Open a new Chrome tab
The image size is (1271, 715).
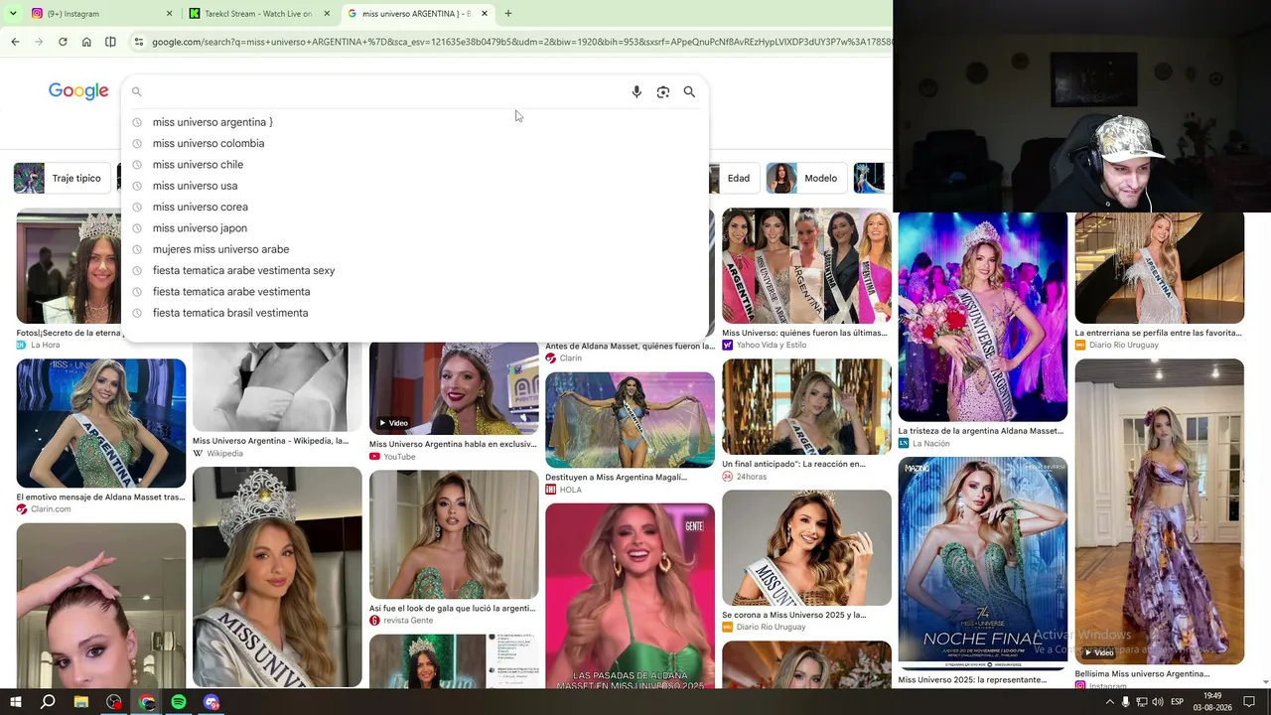507,14
